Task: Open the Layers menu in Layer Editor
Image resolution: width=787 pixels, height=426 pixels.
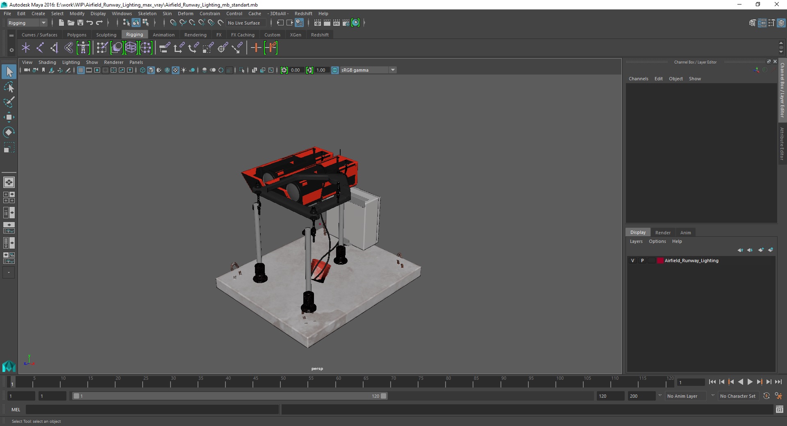Action: 636,241
